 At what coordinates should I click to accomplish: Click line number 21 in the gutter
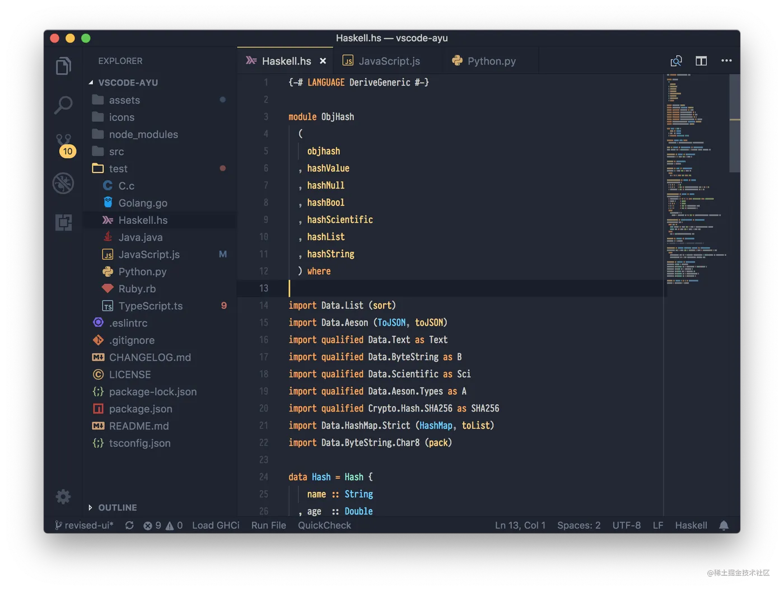coord(263,426)
